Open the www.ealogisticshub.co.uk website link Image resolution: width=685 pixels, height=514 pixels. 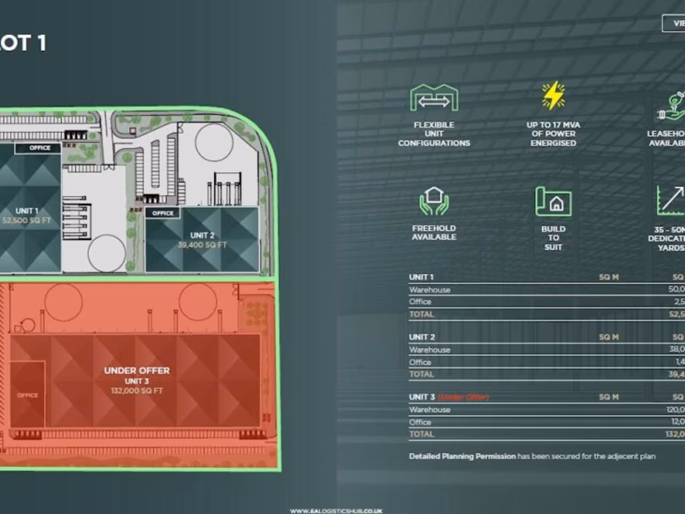(336, 511)
